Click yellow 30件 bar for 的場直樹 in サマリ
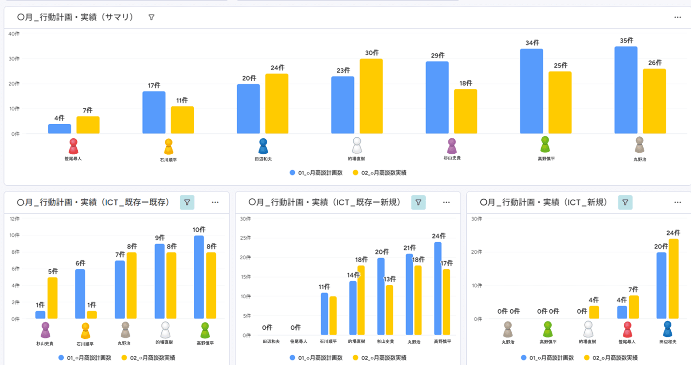 [371, 96]
